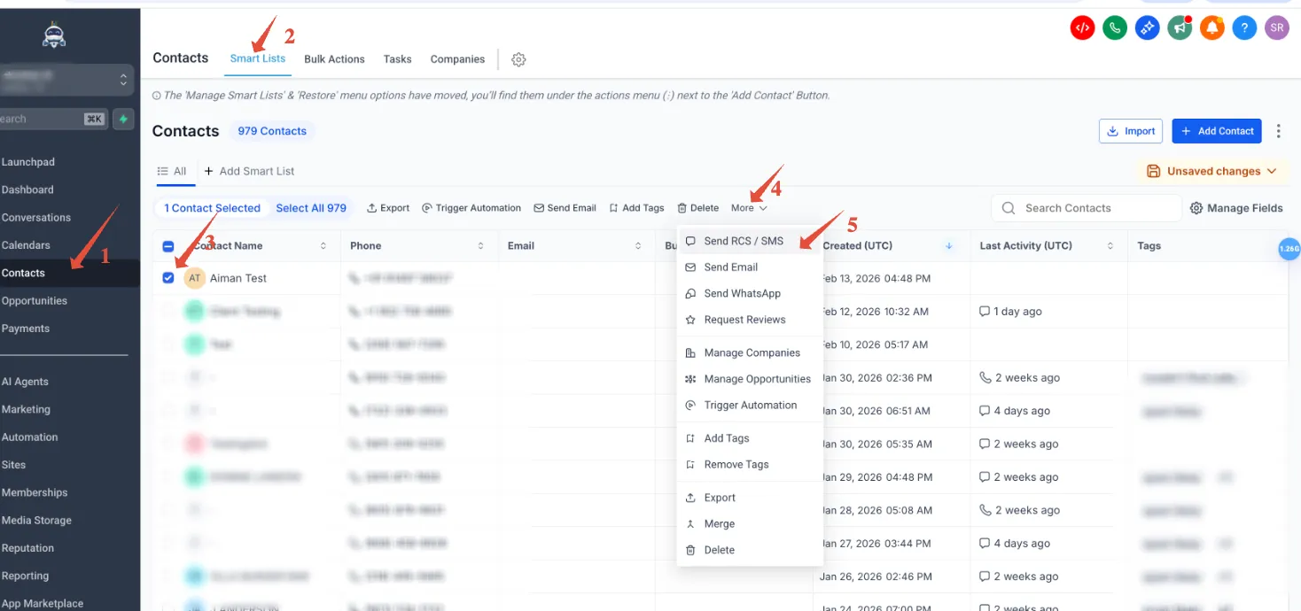Click the Add Contact button
The height and width of the screenshot is (611, 1301).
pos(1217,131)
